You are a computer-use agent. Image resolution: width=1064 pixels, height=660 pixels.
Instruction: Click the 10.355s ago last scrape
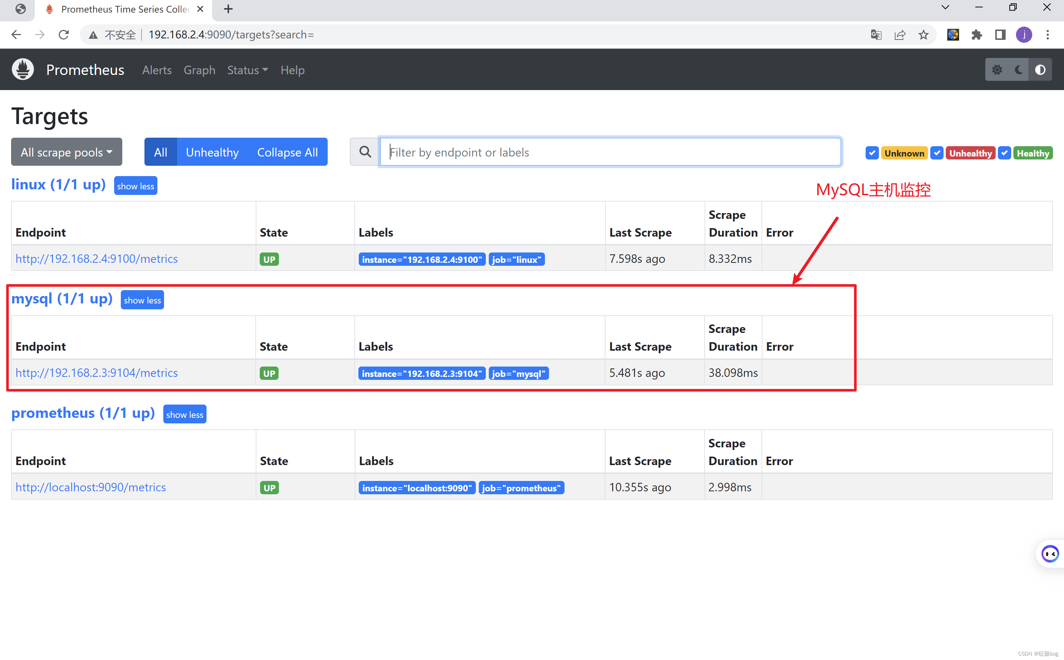640,487
